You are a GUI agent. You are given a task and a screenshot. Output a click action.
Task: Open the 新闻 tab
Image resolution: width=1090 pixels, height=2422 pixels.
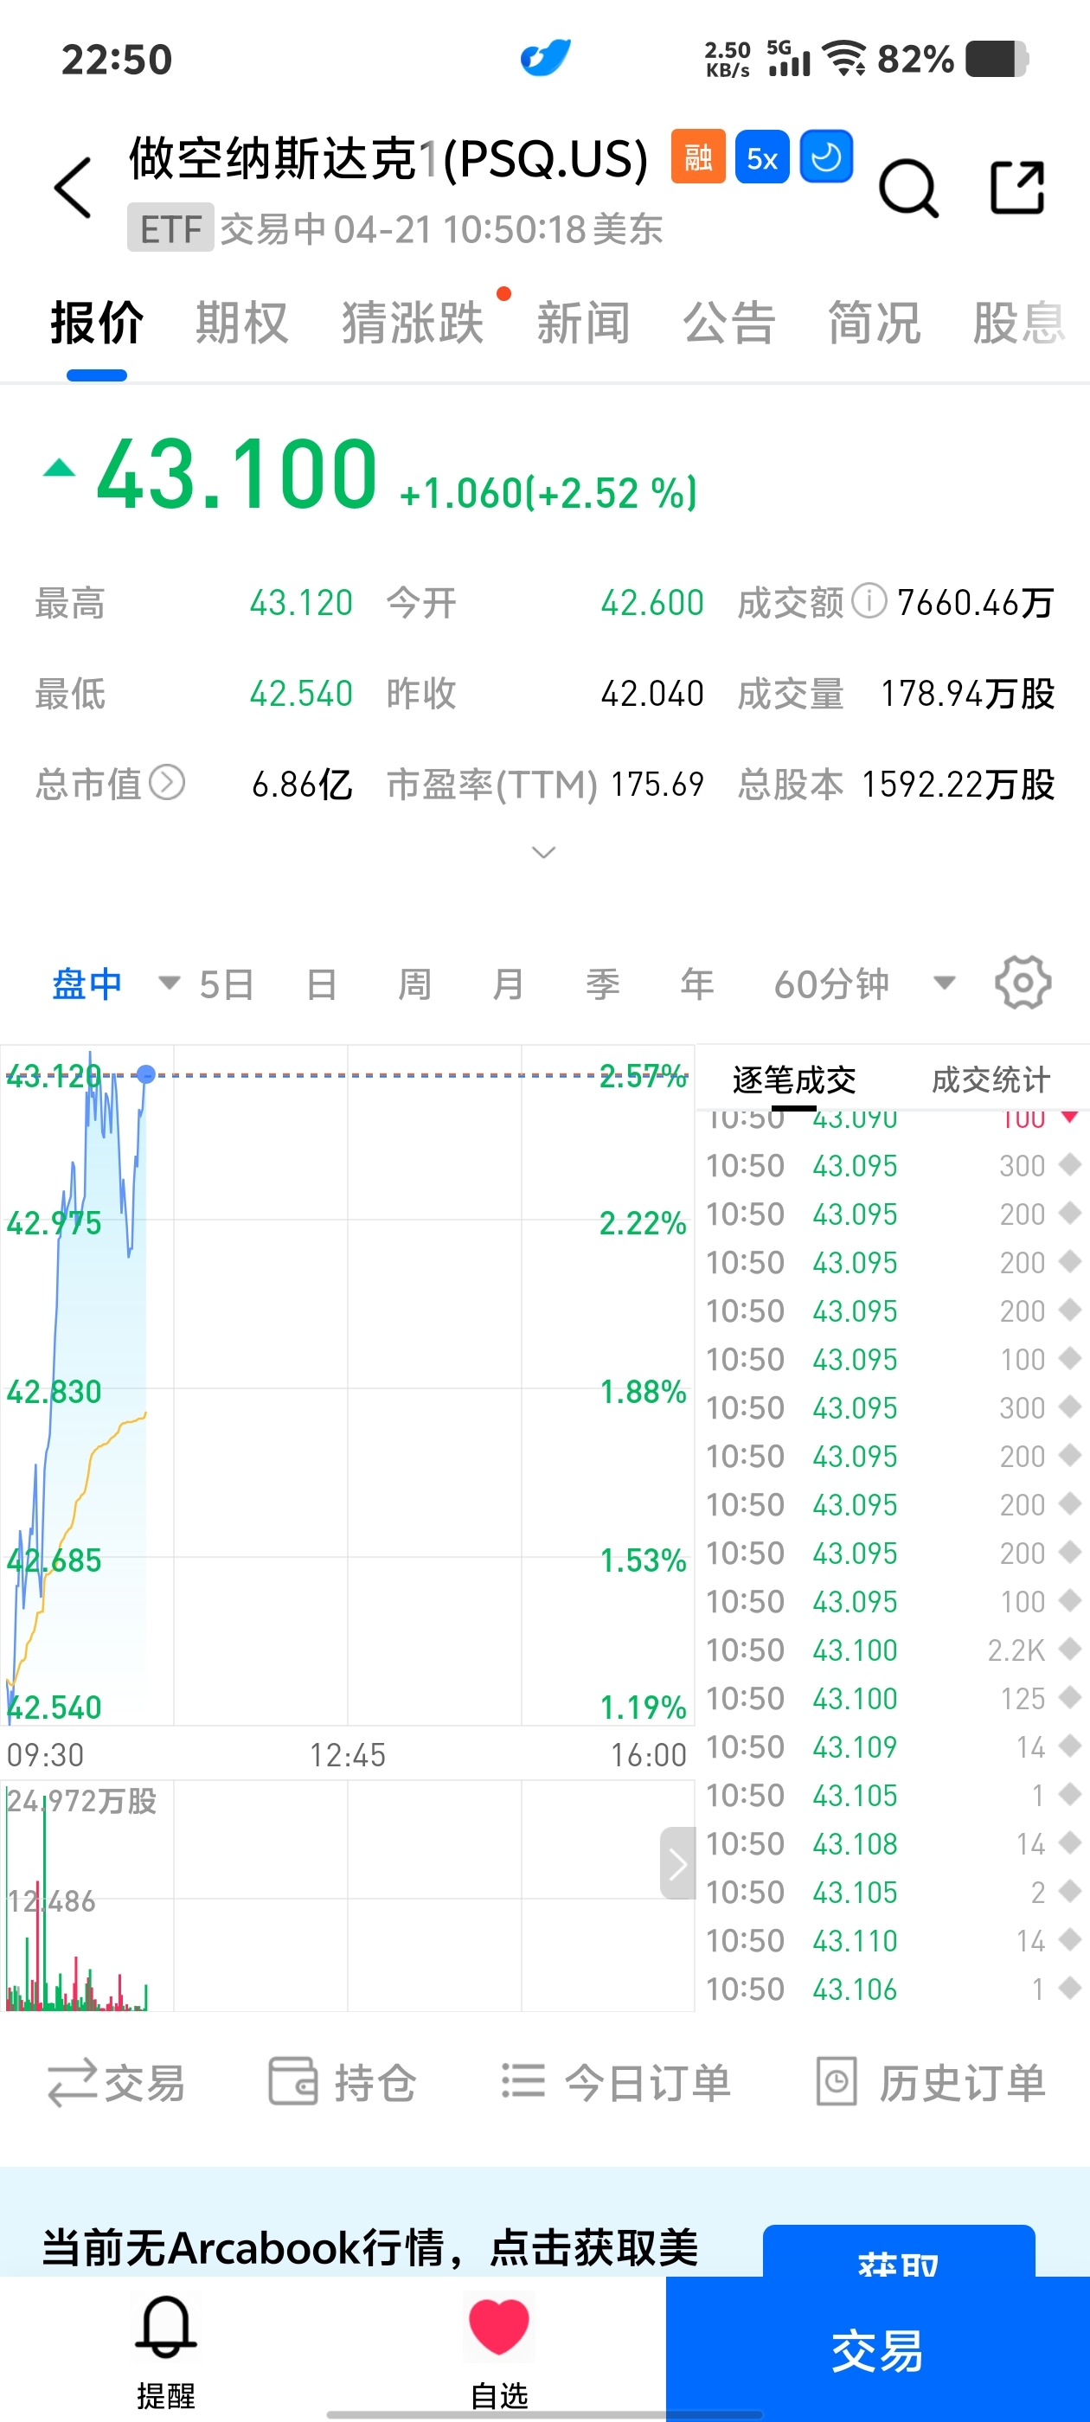[x=583, y=324]
